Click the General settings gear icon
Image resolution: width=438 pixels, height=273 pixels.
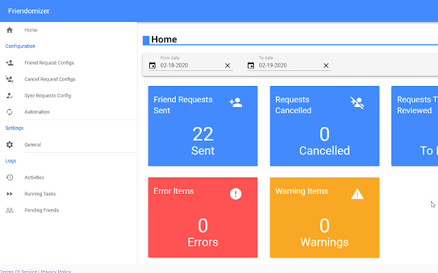10,145
